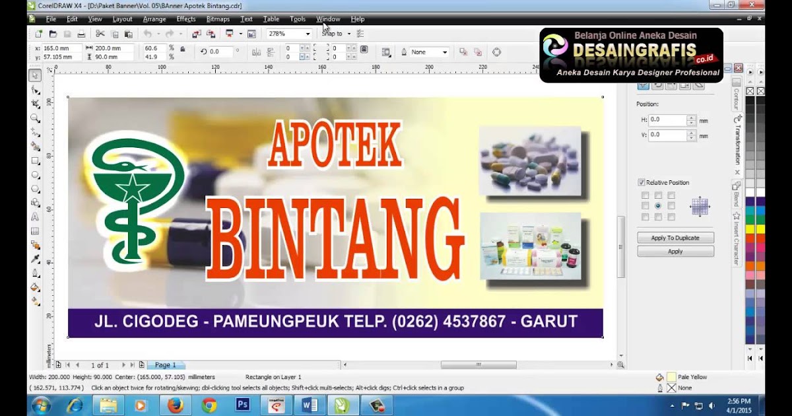Click the Export icon

click(x=211, y=34)
